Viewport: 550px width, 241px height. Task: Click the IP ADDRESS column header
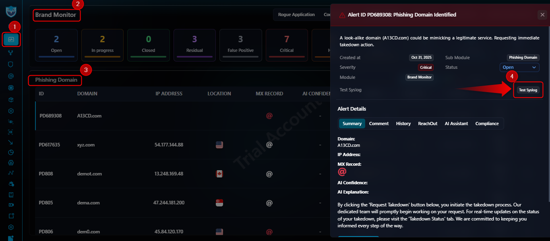click(x=169, y=94)
